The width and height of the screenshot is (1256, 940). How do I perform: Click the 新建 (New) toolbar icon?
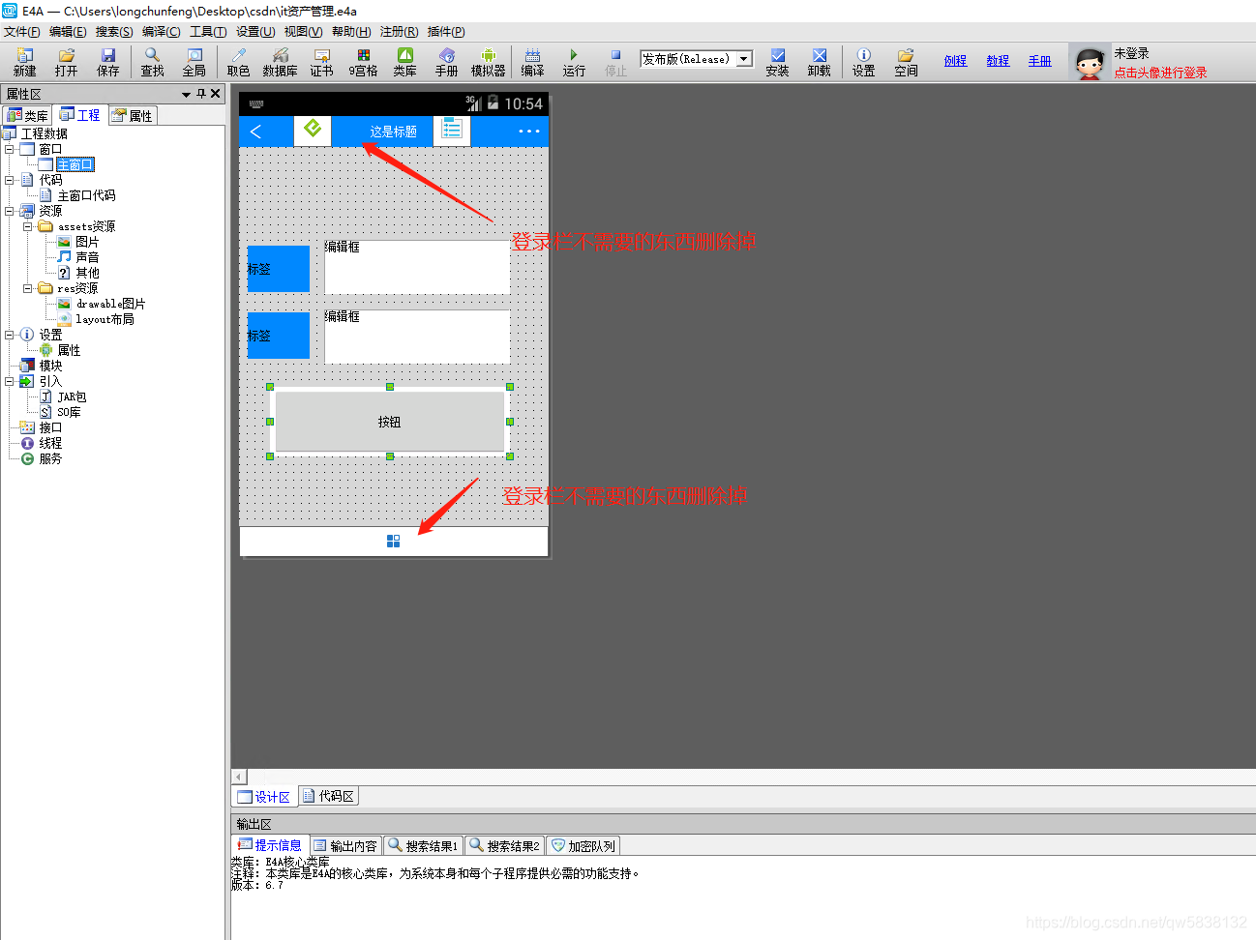(24, 62)
